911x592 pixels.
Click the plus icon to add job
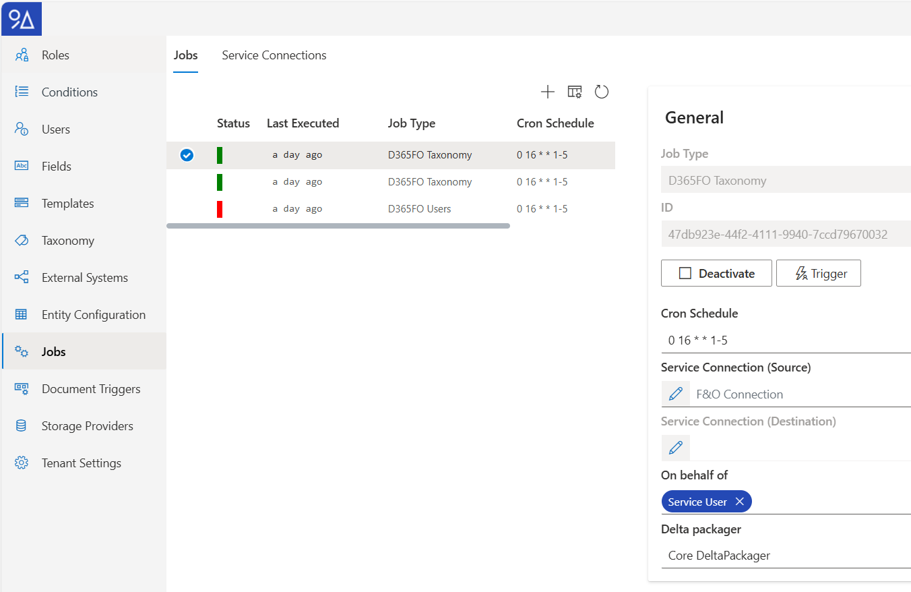pyautogui.click(x=548, y=92)
